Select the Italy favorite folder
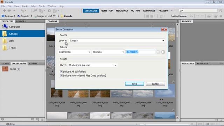This screenshot has height=126, width=224. pyautogui.click(x=22, y=41)
